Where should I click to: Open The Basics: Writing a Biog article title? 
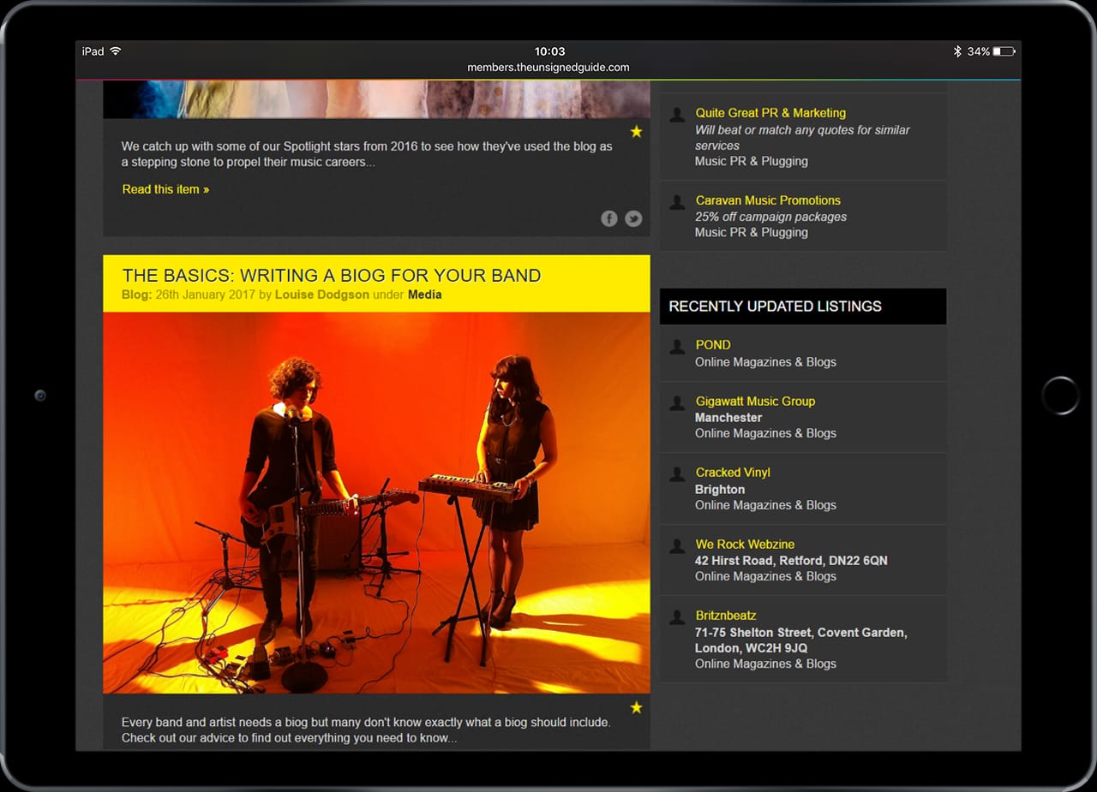pyautogui.click(x=332, y=276)
